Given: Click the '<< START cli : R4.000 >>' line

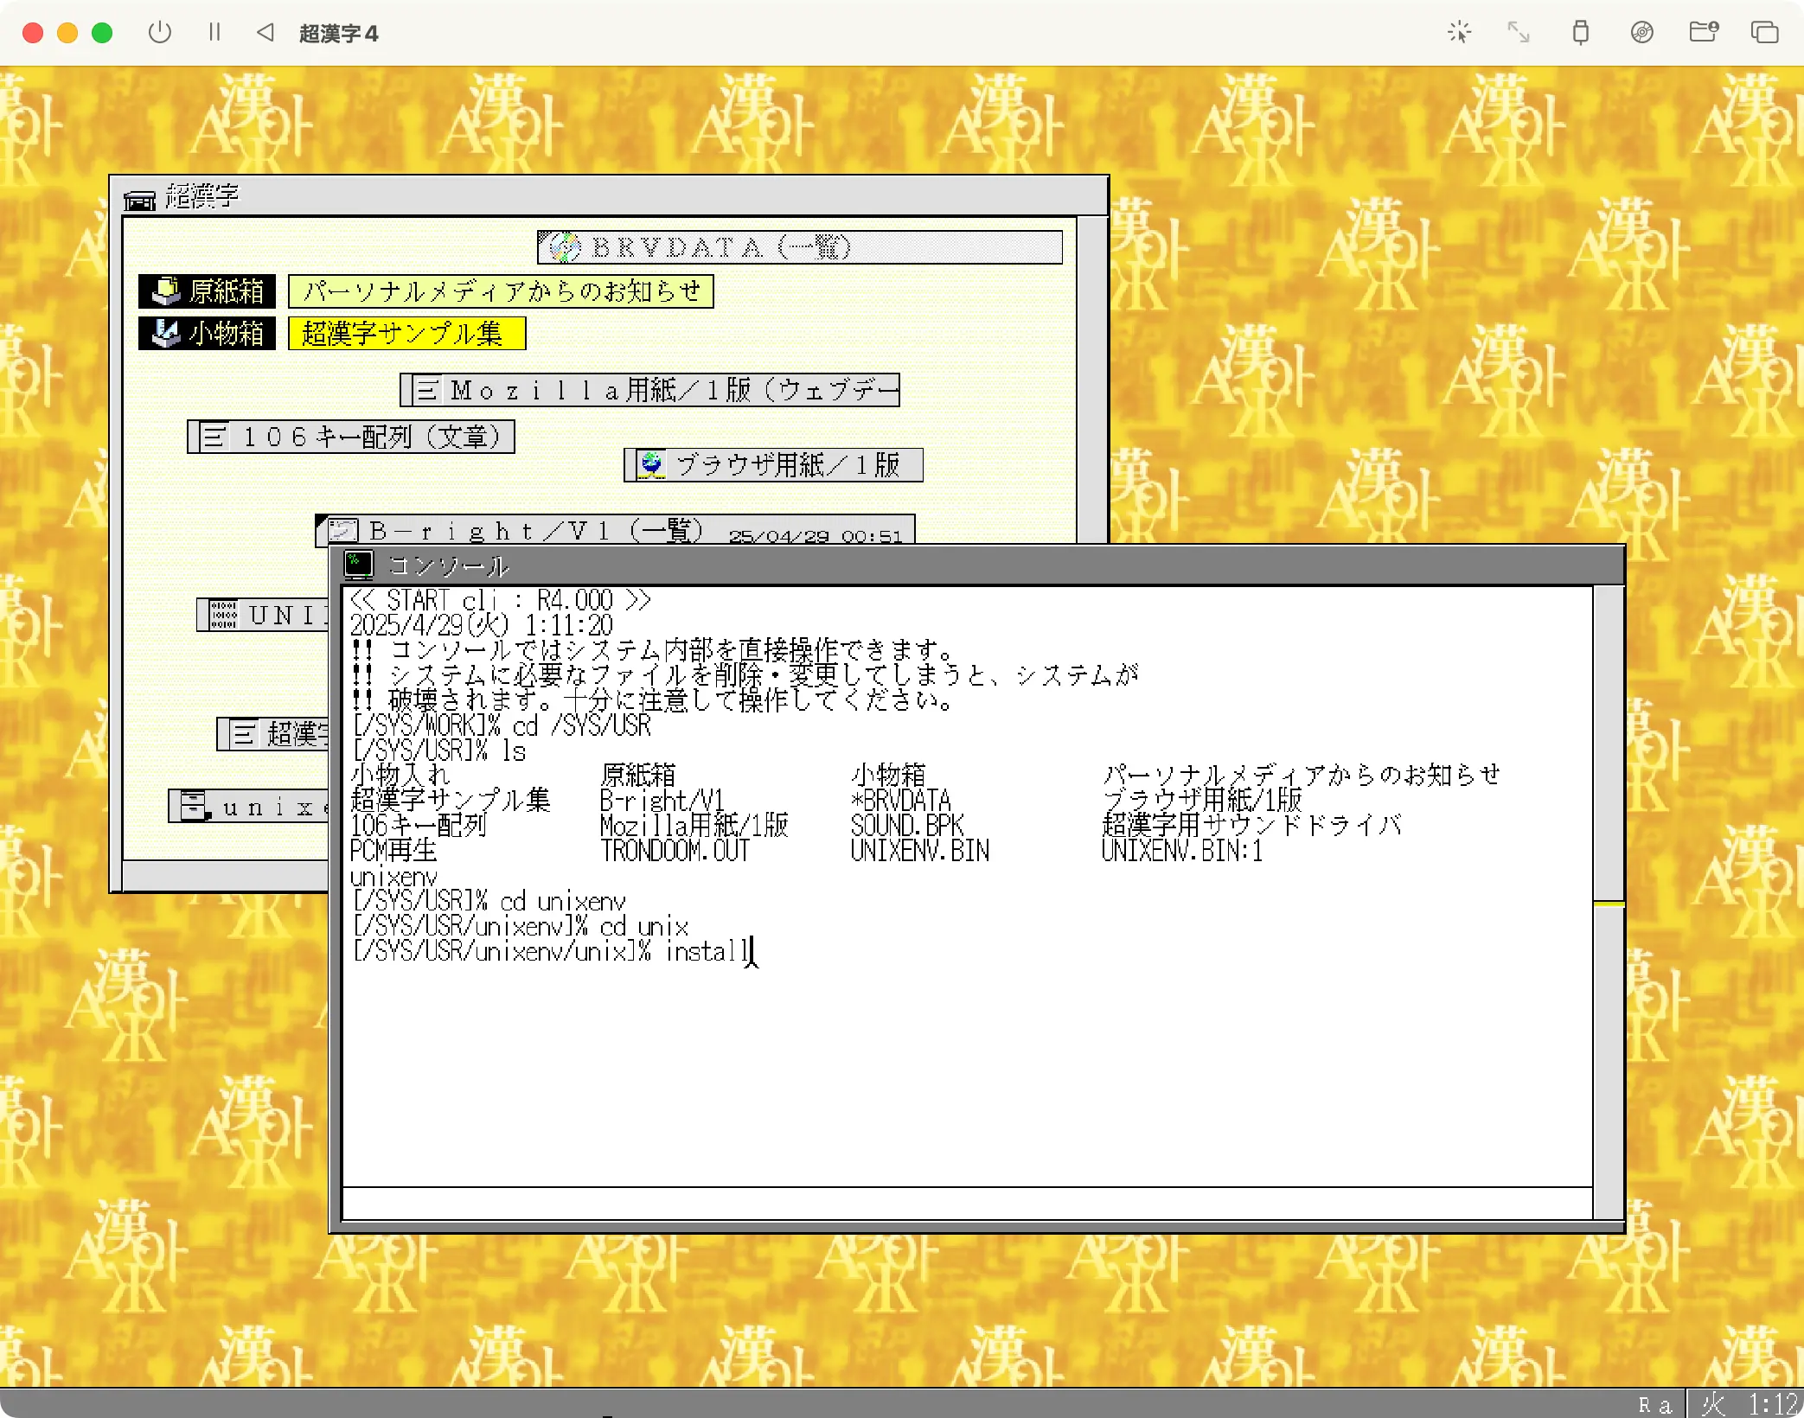Looking at the screenshot, I should (501, 600).
